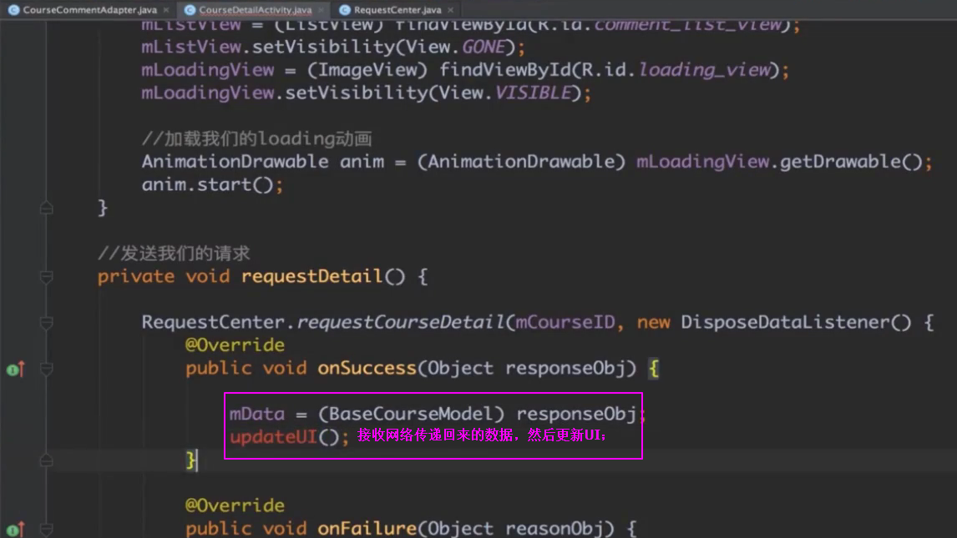This screenshot has height=538, width=957.
Task: Place cursor after onSuccess closing brace
Action: 199,460
